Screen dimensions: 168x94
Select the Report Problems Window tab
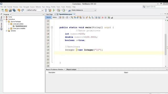coord(55,69)
